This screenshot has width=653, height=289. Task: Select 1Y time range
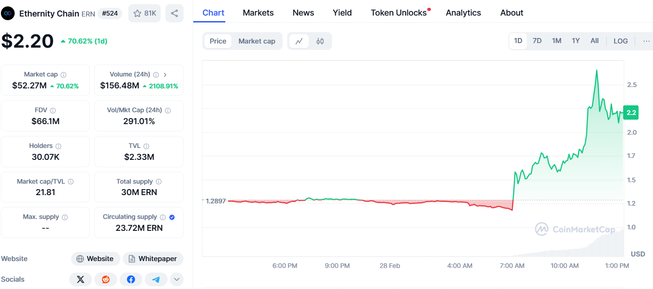pos(576,41)
